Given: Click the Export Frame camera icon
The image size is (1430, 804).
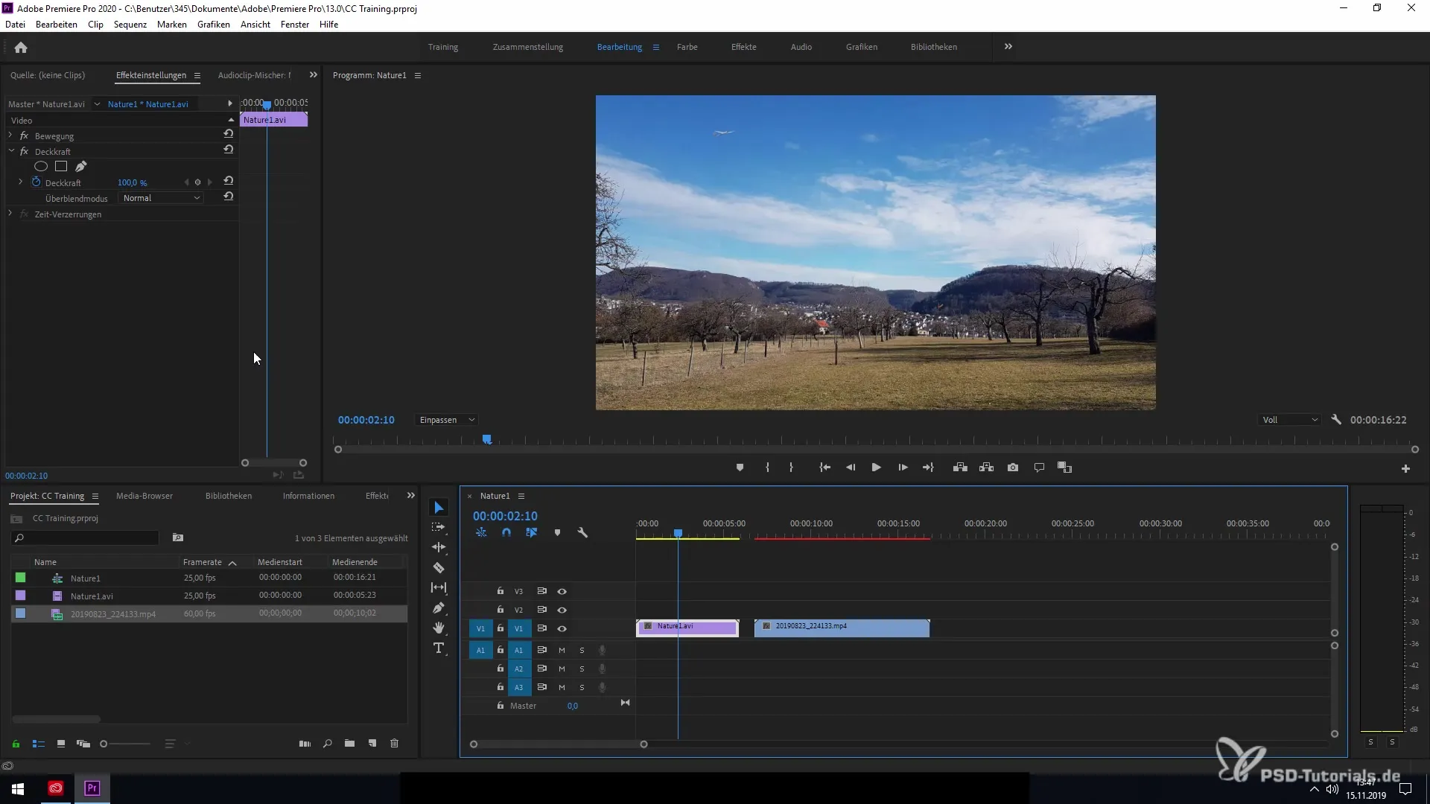Looking at the screenshot, I should 1013,468.
